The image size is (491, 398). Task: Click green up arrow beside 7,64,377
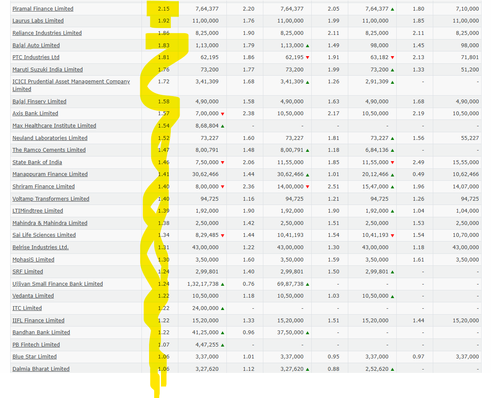[392, 9]
